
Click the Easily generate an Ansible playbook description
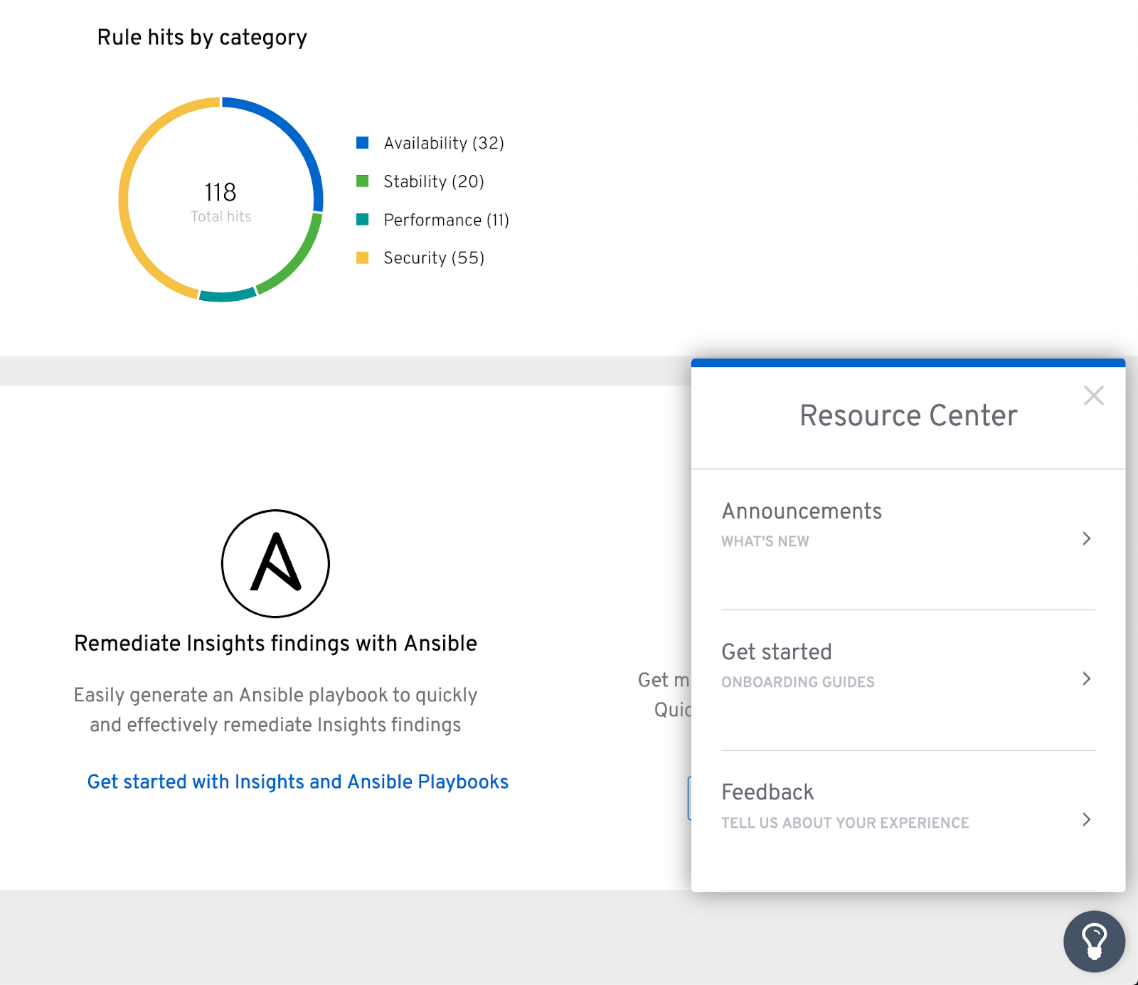click(x=275, y=710)
